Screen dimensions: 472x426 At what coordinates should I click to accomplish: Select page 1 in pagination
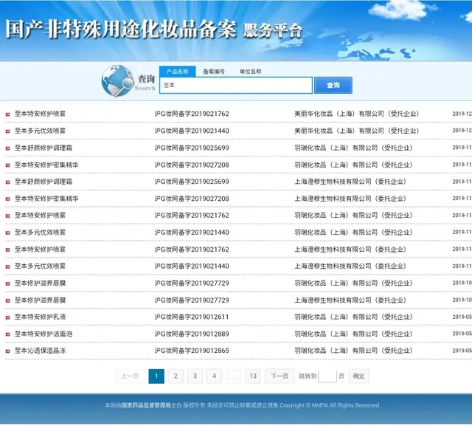[156, 376]
